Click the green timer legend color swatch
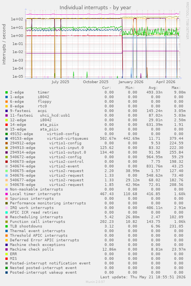 [x=7, y=92]
